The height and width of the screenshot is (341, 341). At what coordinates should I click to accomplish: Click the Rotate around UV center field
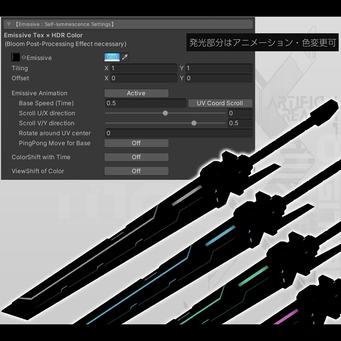click(x=179, y=133)
